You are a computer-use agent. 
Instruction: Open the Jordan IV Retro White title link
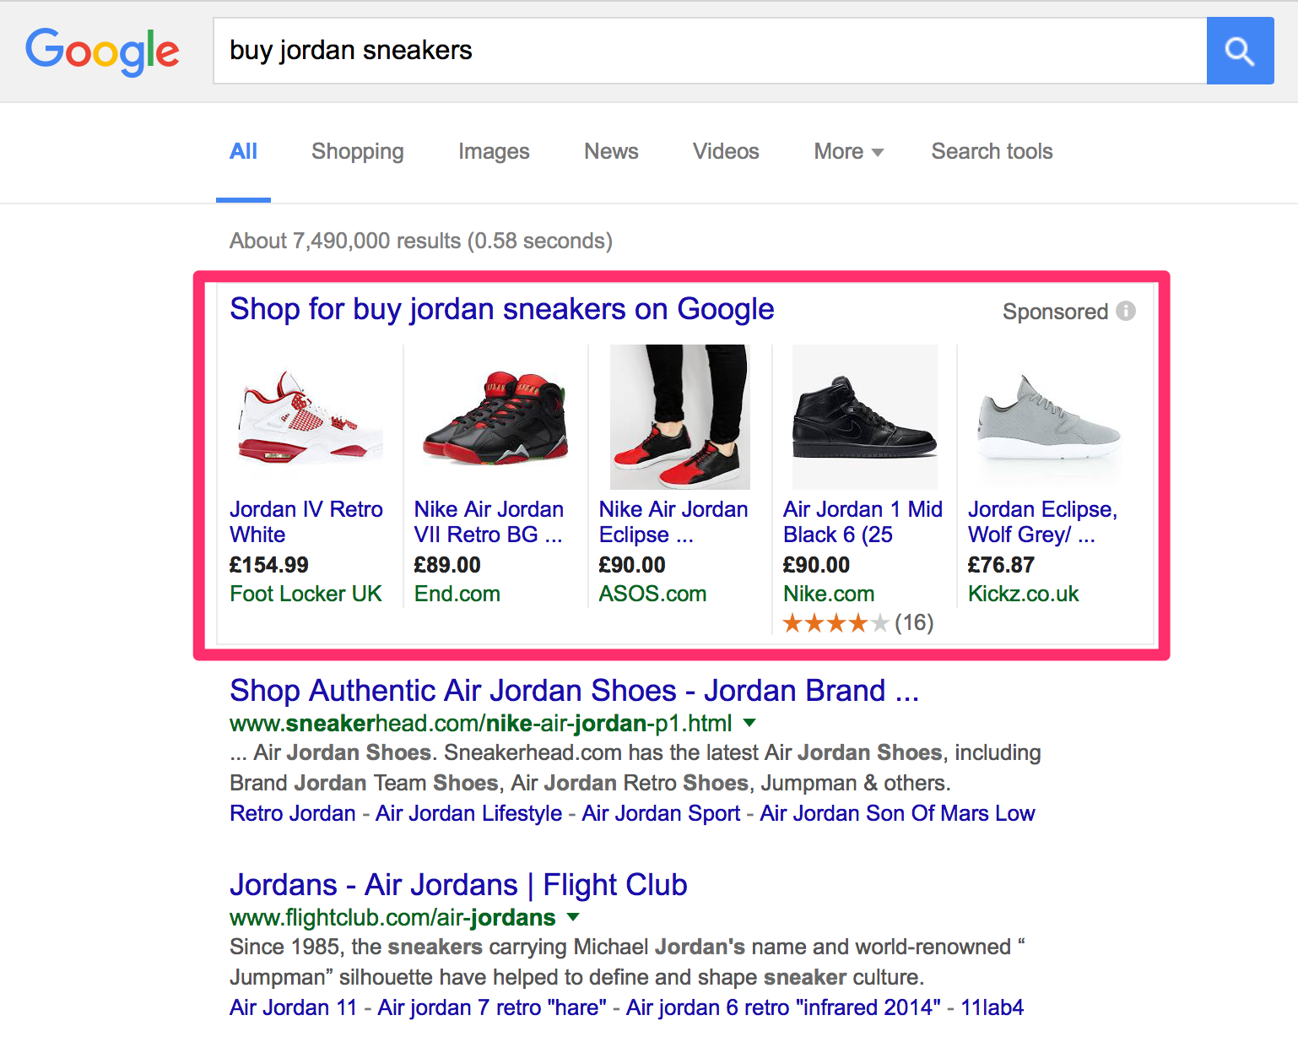point(306,522)
